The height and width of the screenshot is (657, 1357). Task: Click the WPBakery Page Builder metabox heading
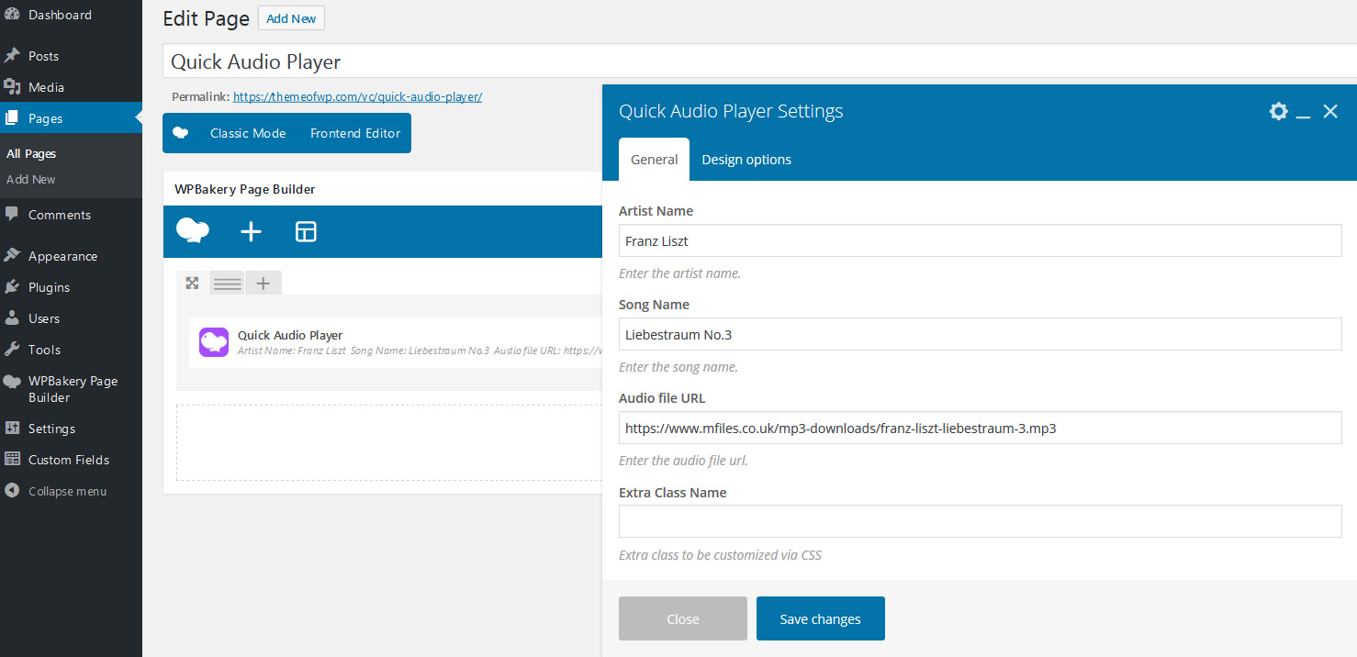pos(245,189)
